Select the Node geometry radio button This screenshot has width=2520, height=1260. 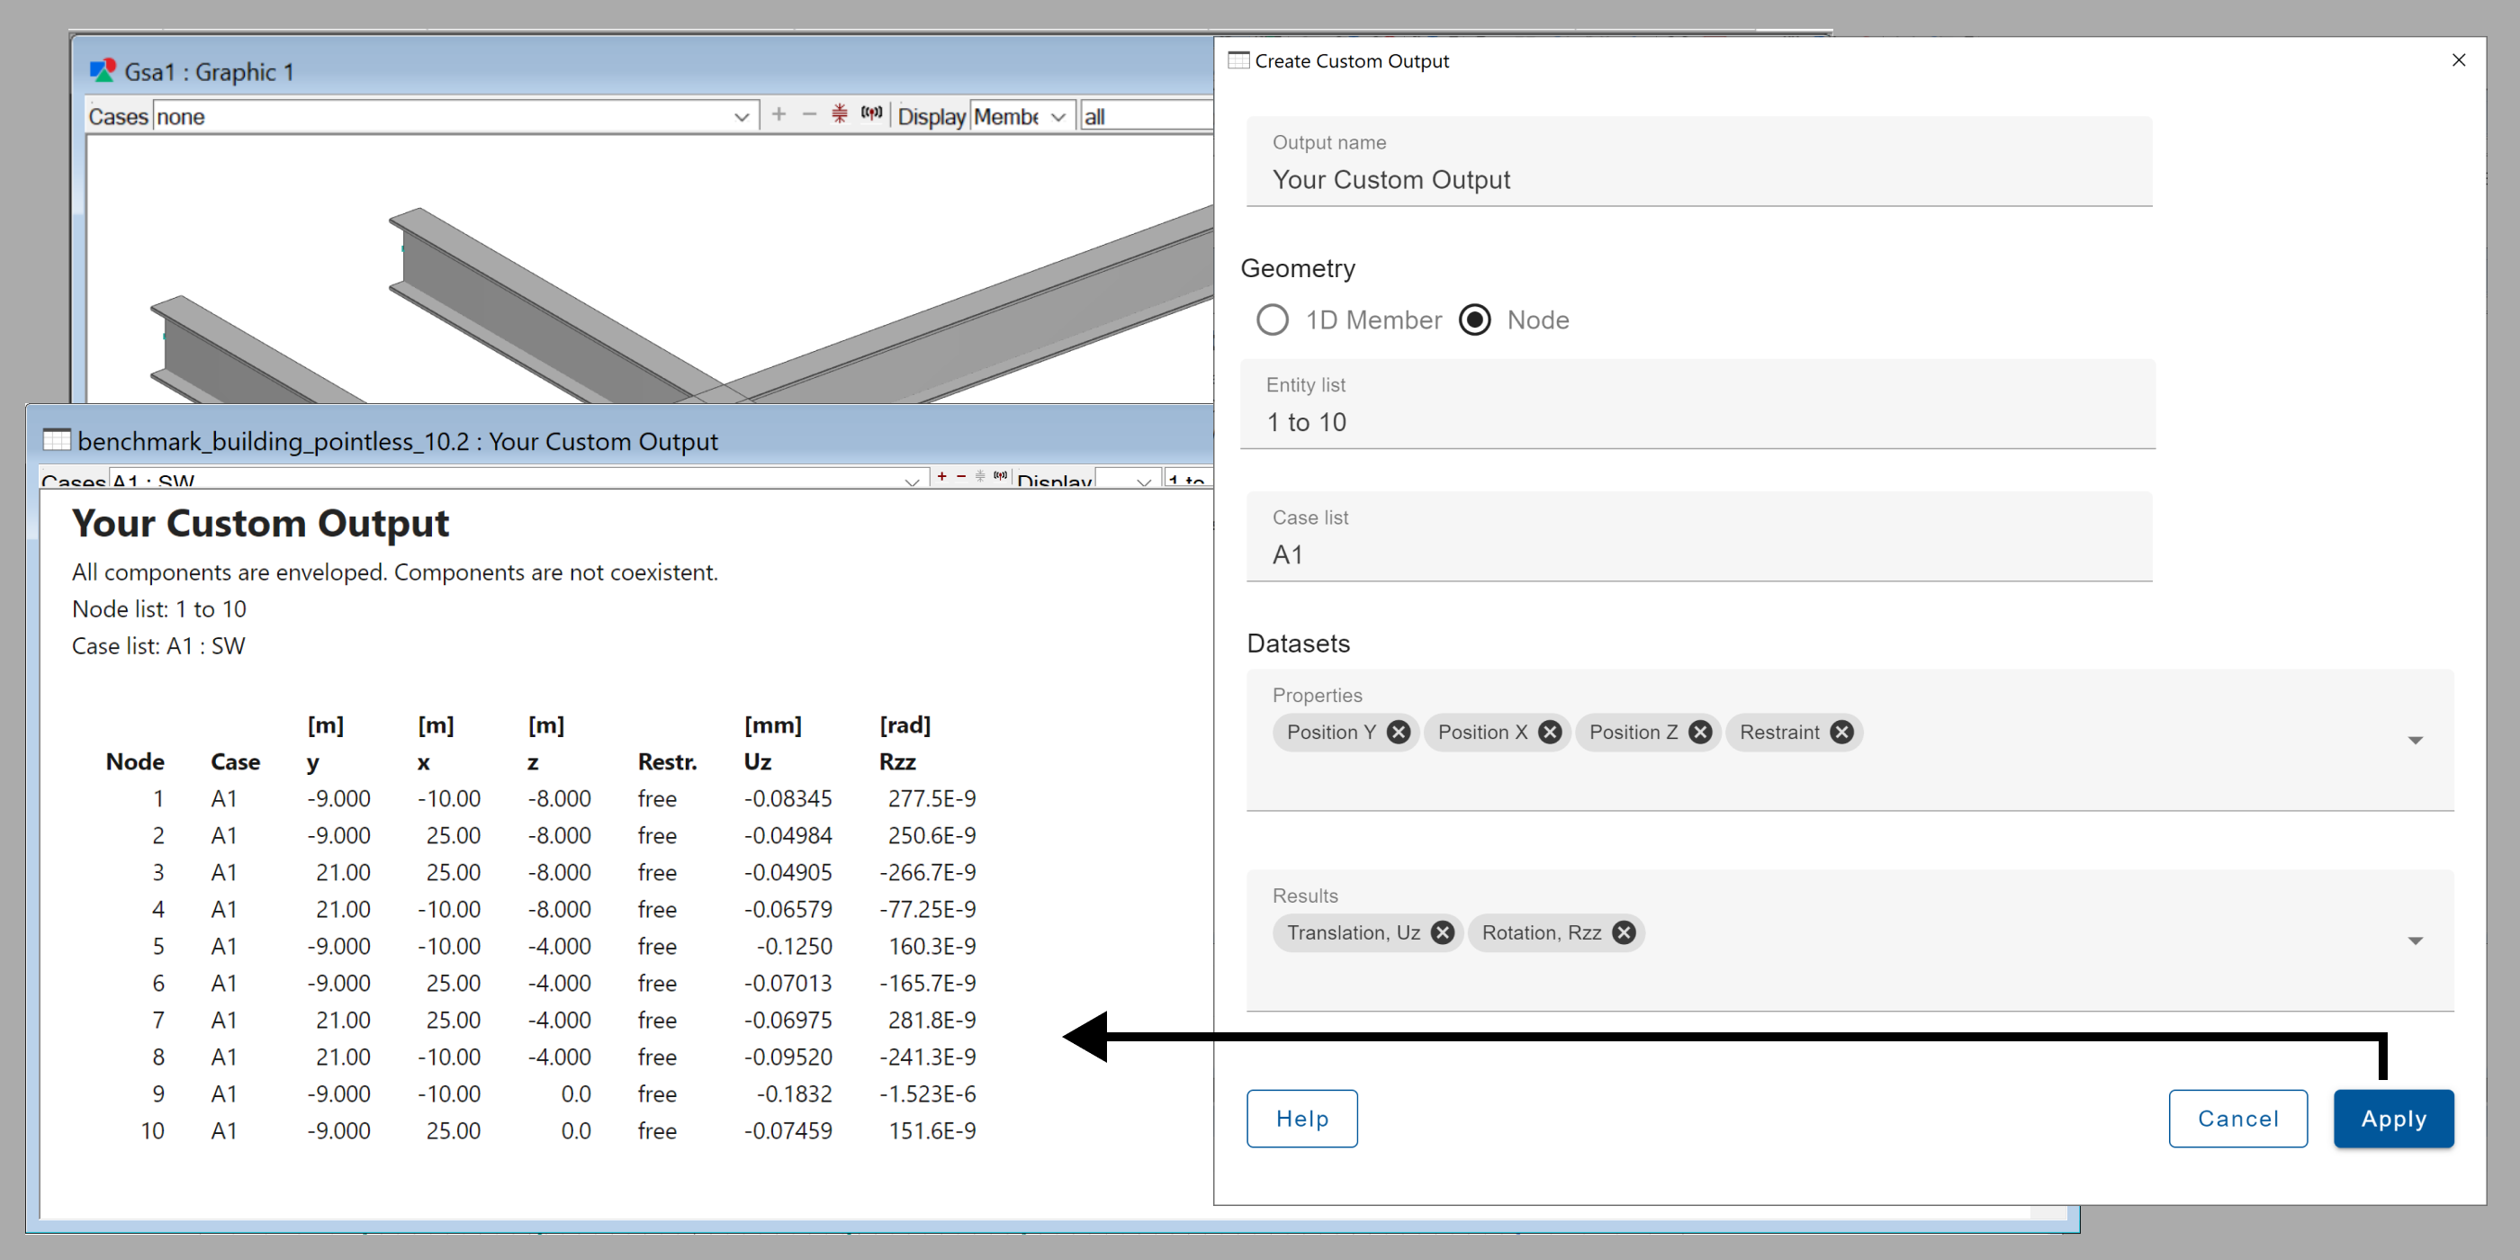1474,319
